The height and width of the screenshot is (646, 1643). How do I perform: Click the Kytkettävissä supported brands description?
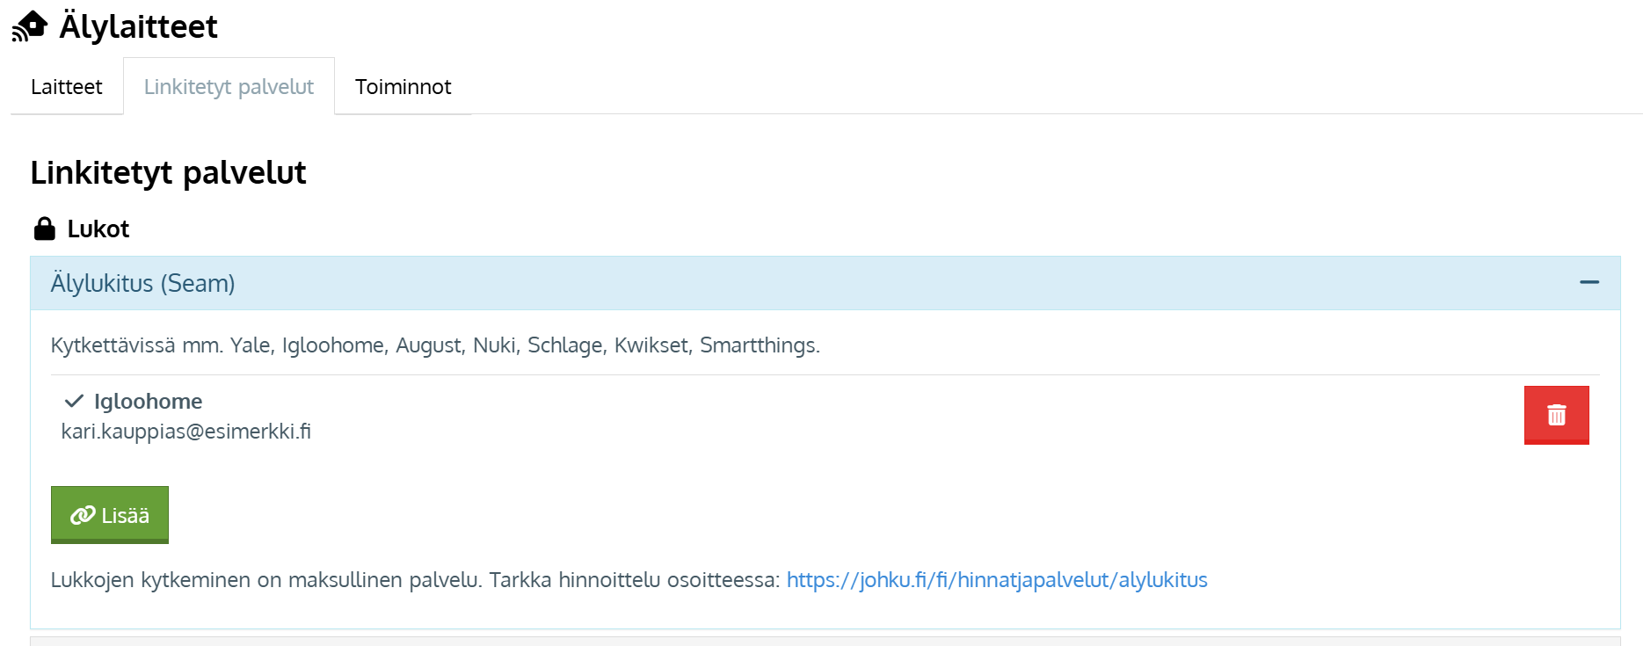coord(435,345)
